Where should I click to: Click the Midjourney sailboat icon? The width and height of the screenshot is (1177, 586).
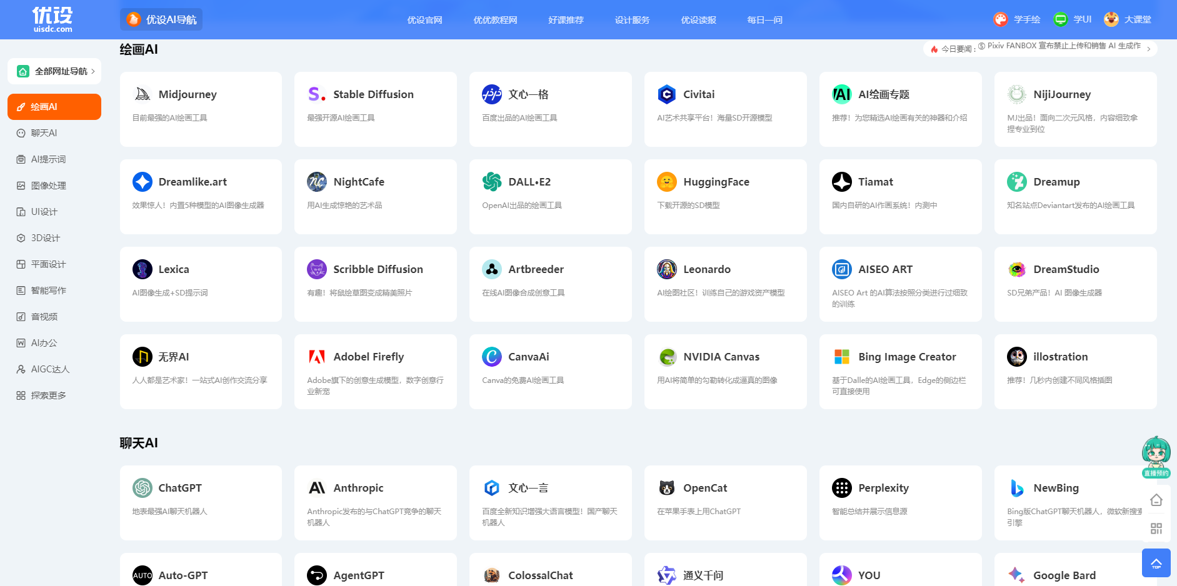[x=143, y=94]
